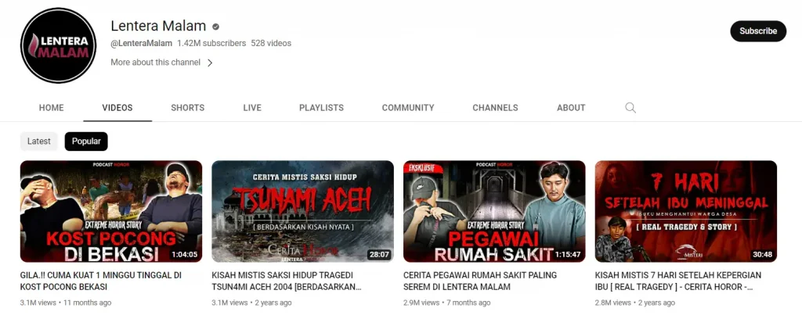Go to the LIVE tab
Image resolution: width=802 pixels, height=319 pixels.
pyautogui.click(x=252, y=108)
